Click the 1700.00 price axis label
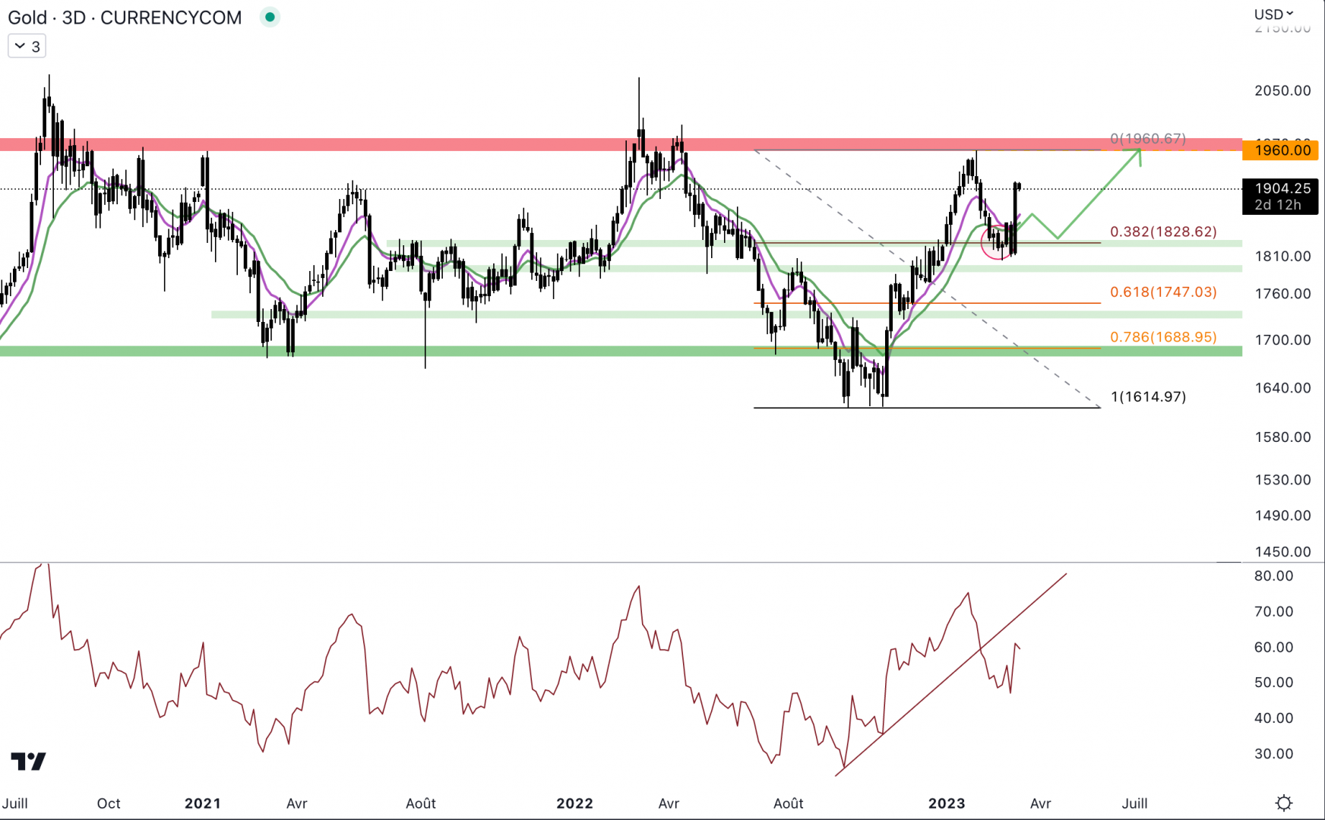This screenshot has height=820, width=1325. (1282, 339)
